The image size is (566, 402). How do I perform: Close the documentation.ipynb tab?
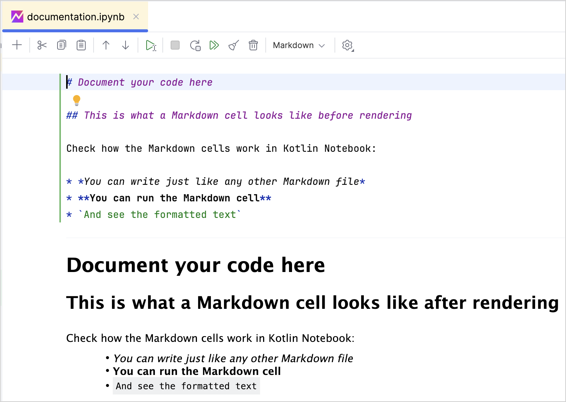[136, 17]
